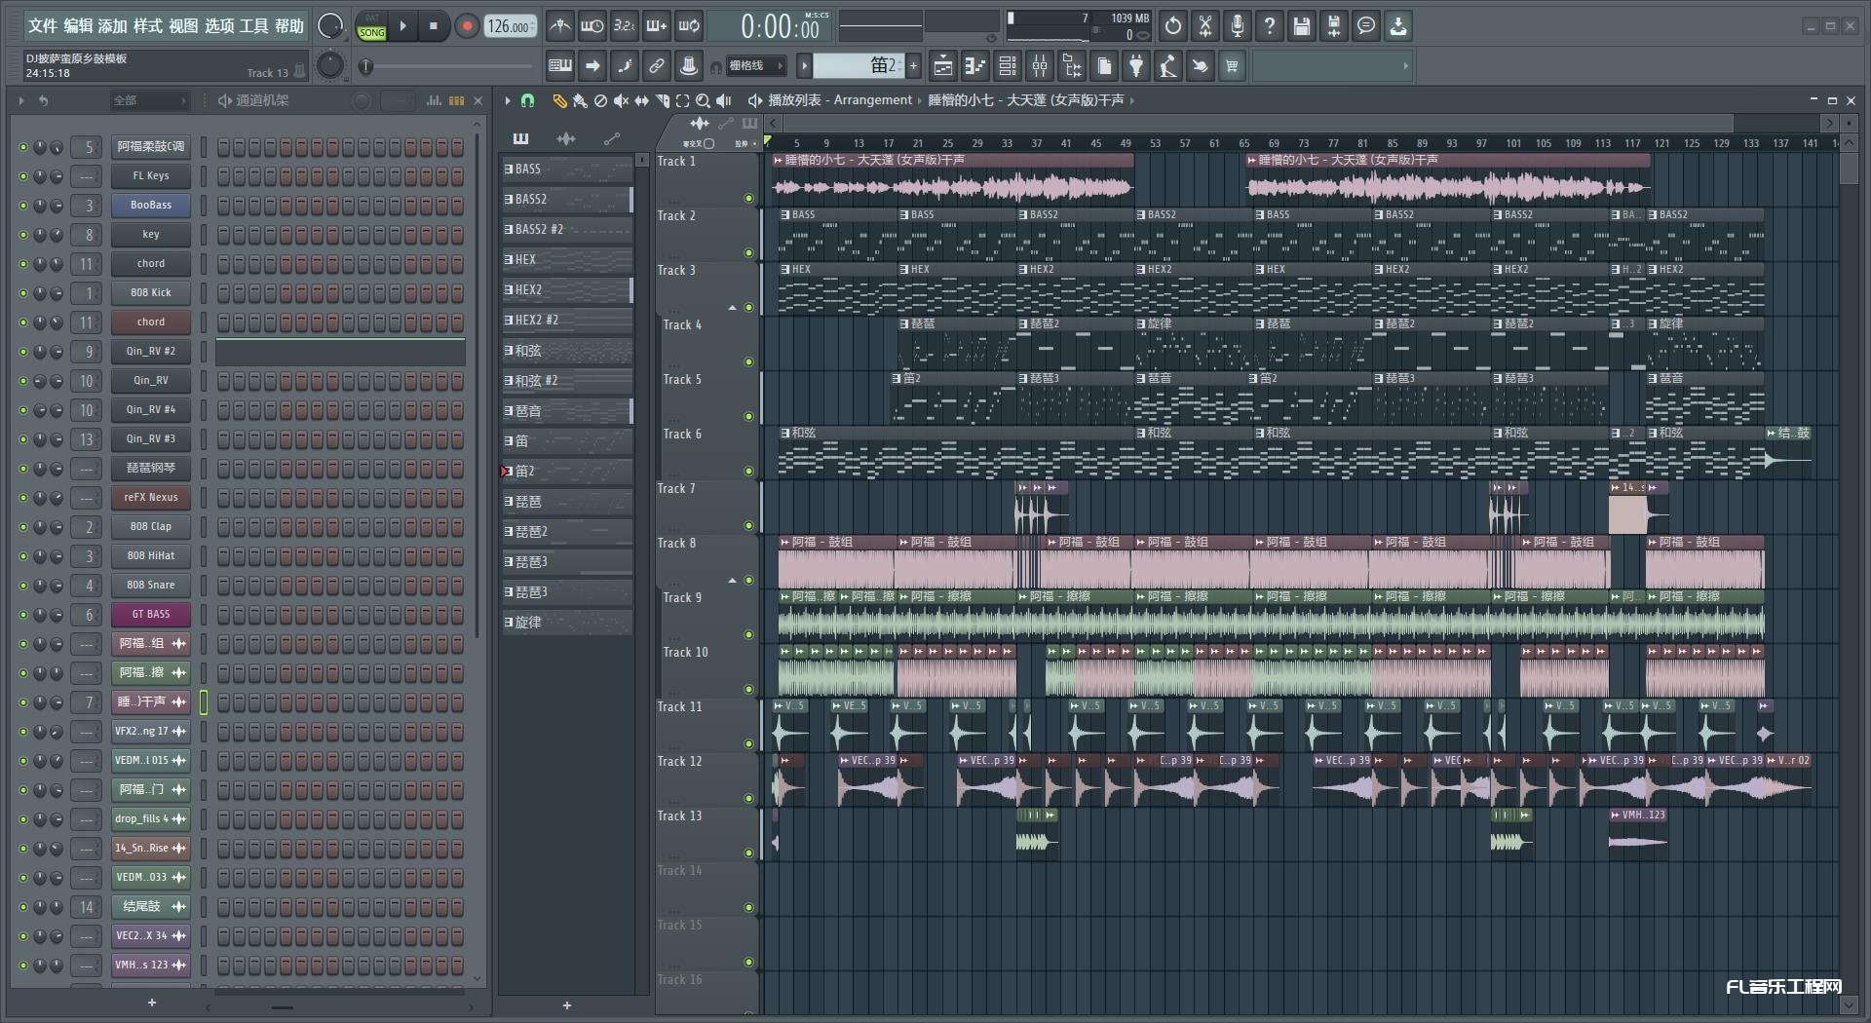Enable auto-scrolling arrow icon
Screen dimensions: 1871x1023
[x=592, y=66]
